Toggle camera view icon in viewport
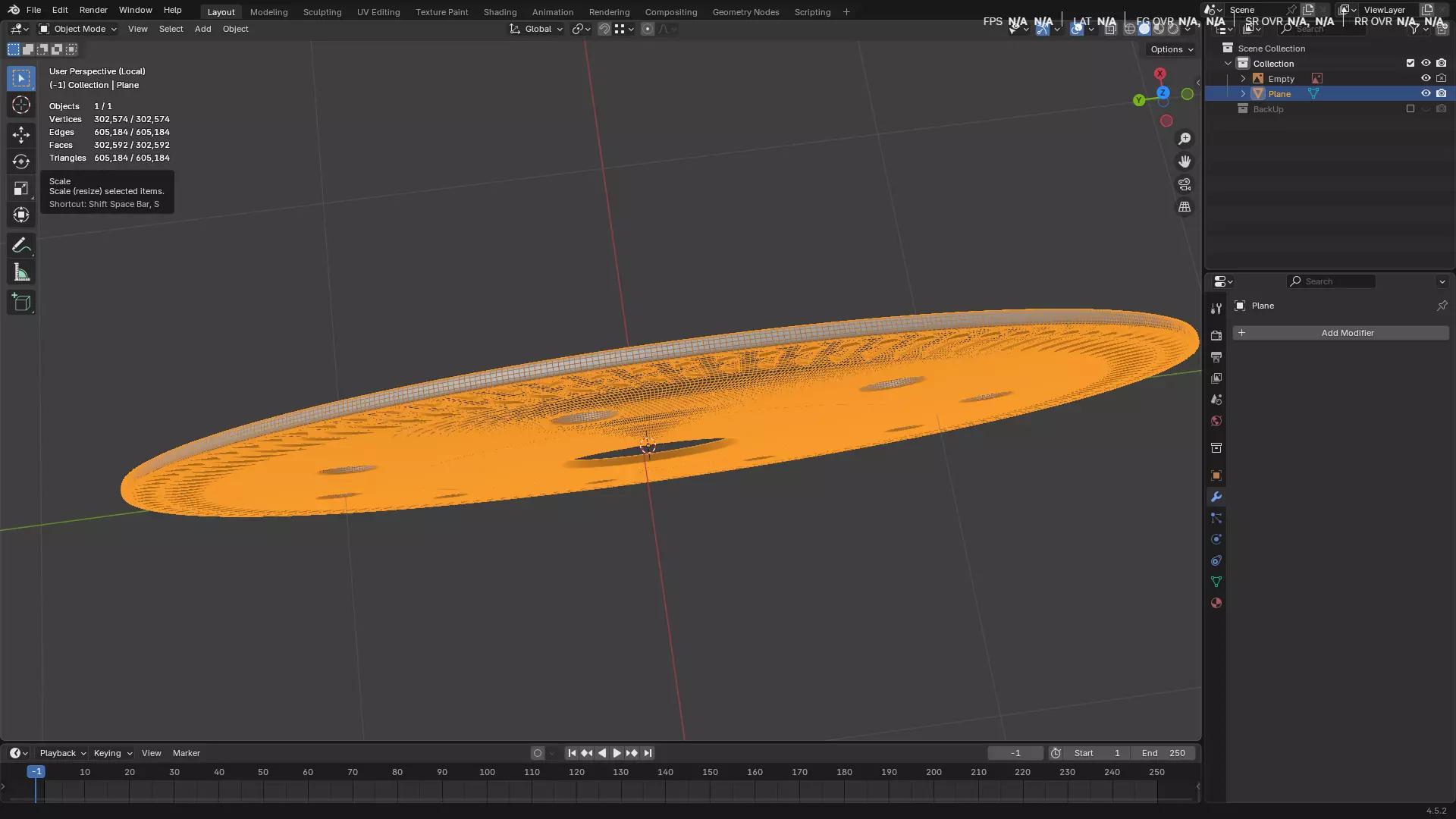The height and width of the screenshot is (819, 1456). 1185,184
